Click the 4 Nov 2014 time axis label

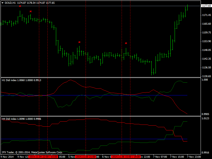point(7,157)
